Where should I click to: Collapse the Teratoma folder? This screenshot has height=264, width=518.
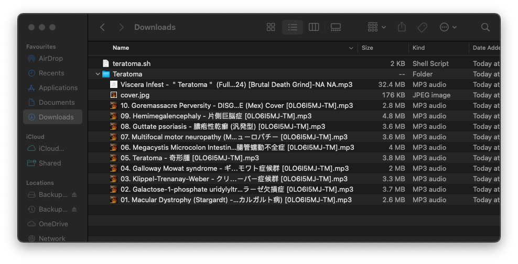point(98,74)
